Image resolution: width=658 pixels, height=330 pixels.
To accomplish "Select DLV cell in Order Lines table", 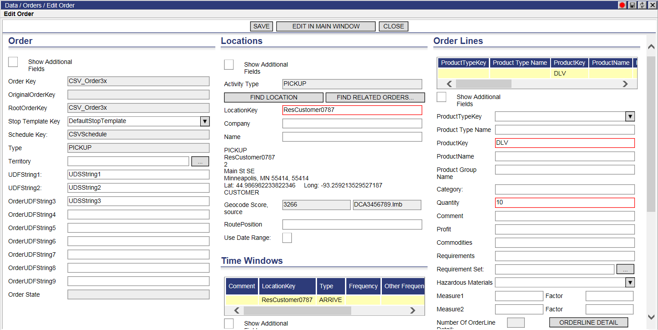I will coord(570,73).
